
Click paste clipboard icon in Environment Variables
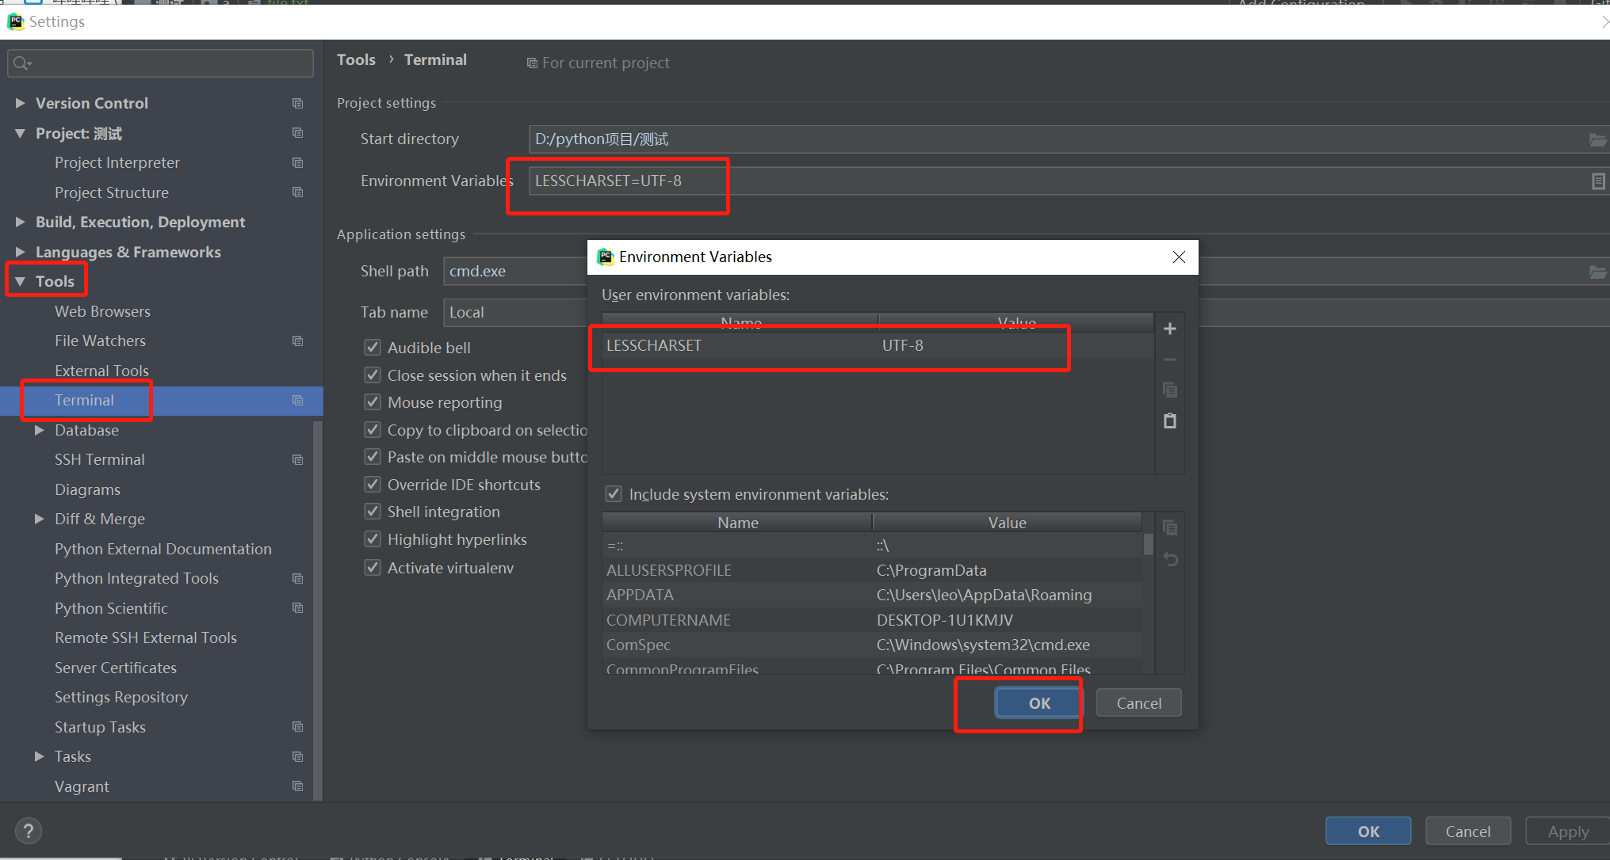point(1169,420)
